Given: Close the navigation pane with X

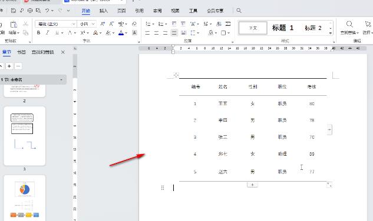Looking at the screenshot, I should pyautogui.click(x=63, y=52).
